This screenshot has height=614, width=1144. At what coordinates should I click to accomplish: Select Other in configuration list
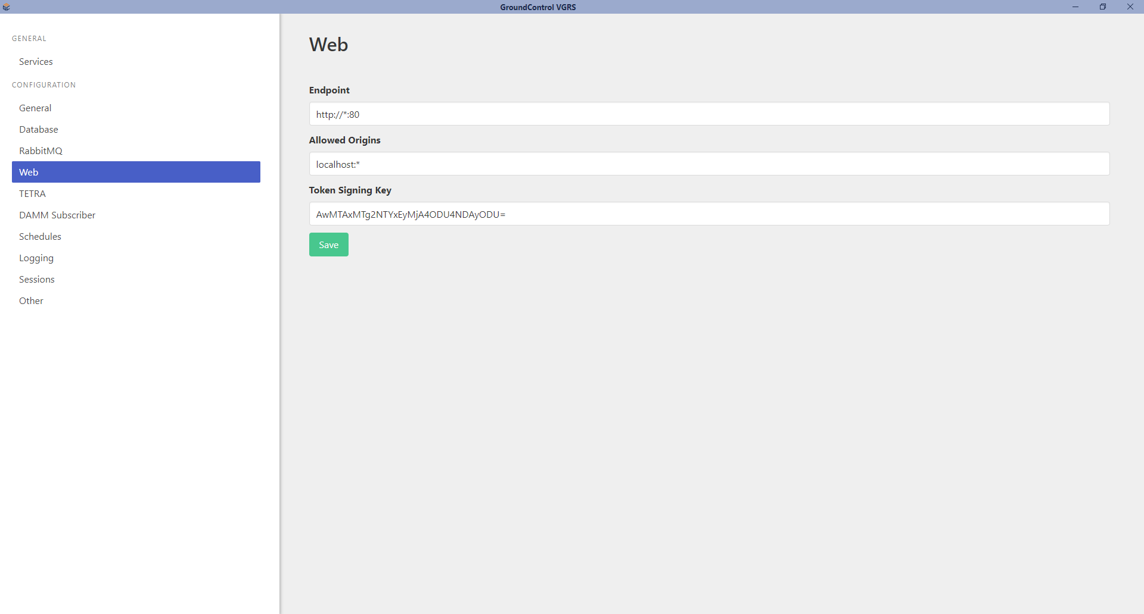click(x=31, y=301)
